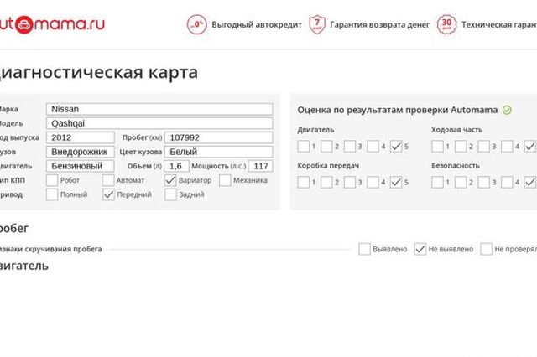Check Коробка передач rating box 4
The width and height of the screenshot is (537, 357).
pos(373,182)
